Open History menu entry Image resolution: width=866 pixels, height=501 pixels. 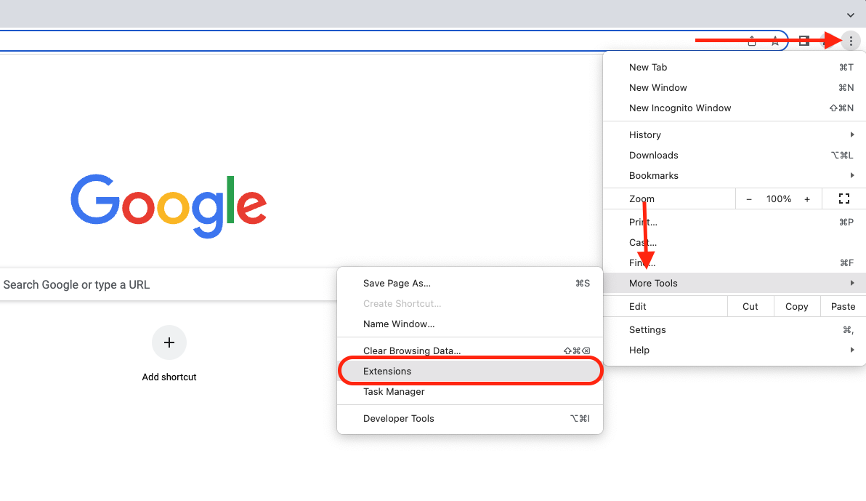coord(734,135)
